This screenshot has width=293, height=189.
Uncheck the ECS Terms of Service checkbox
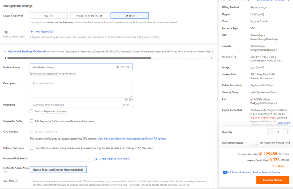click(225, 172)
